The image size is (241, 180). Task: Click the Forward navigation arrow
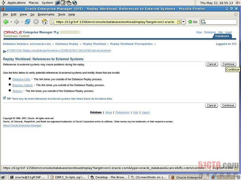16,22
